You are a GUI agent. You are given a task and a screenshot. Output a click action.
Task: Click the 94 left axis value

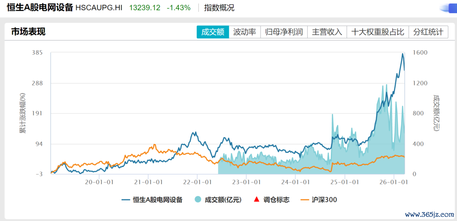coord(39,144)
